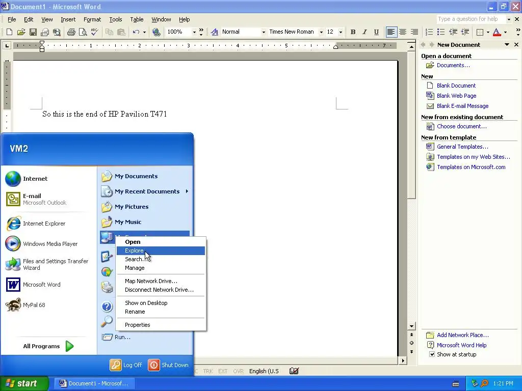
Task: Open the Undo history dropdown arrow
Action: coord(144,32)
